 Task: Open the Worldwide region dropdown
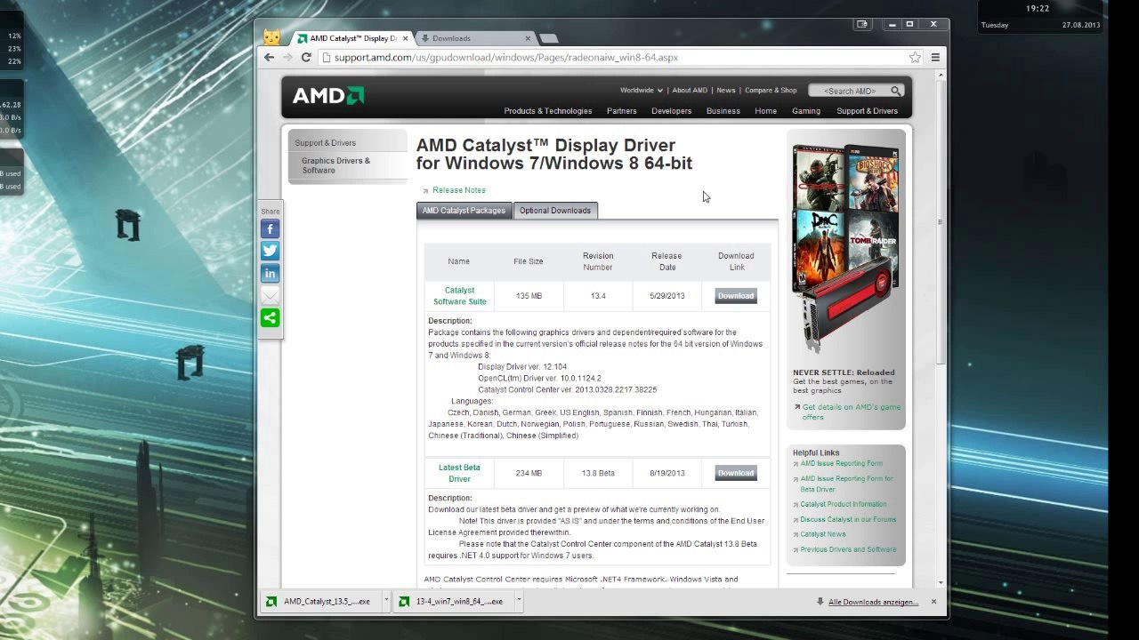(641, 90)
